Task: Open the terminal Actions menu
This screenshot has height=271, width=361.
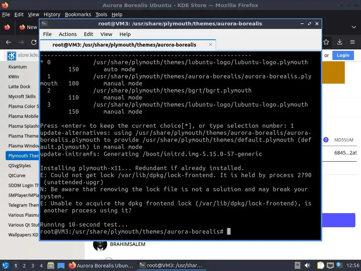Action: coord(68,34)
